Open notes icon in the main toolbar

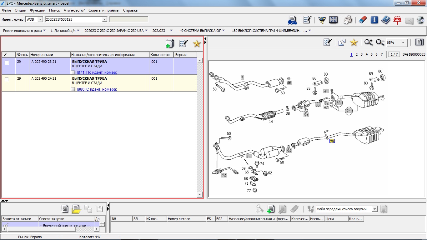[307, 20]
